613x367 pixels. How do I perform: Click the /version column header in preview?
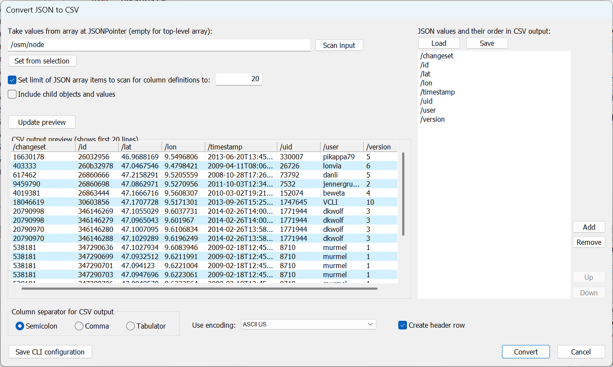pos(381,147)
